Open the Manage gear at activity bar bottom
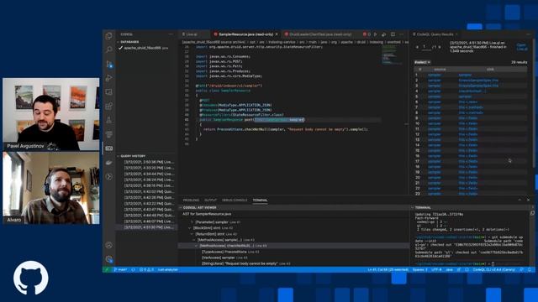The height and width of the screenshot is (302, 538). click(x=108, y=259)
